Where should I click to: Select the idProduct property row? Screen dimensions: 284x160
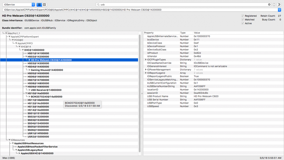213,53
